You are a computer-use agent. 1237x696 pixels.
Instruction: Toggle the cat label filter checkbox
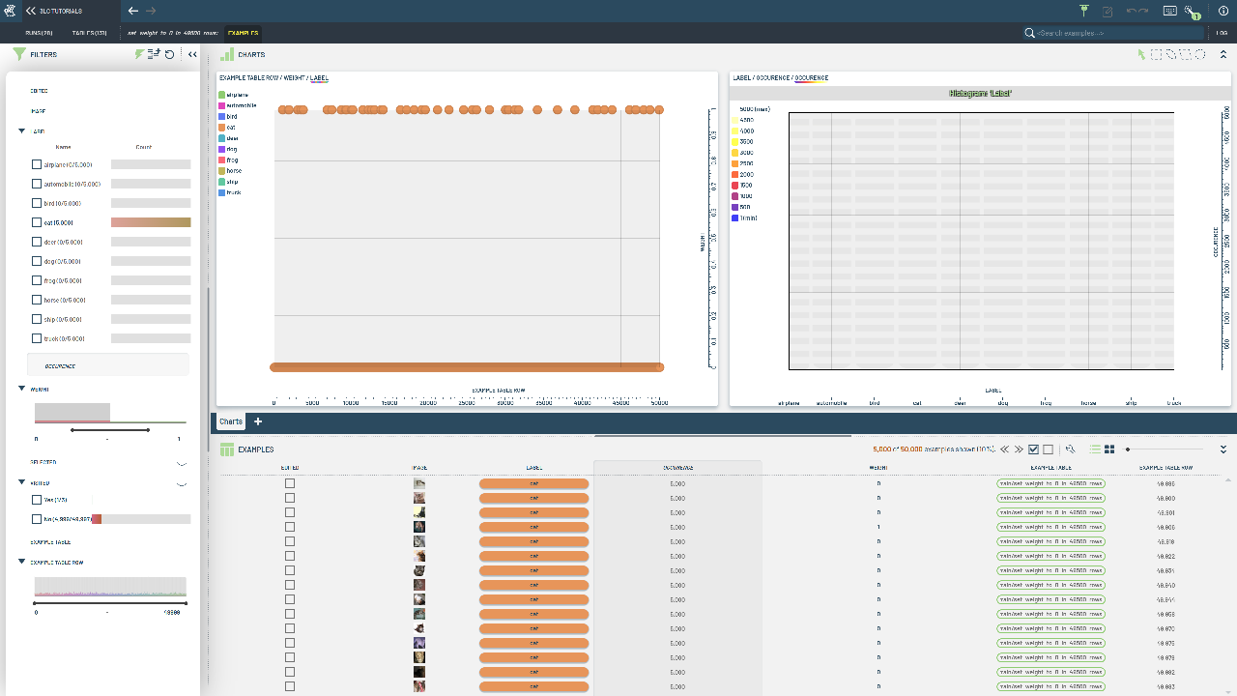pyautogui.click(x=37, y=223)
